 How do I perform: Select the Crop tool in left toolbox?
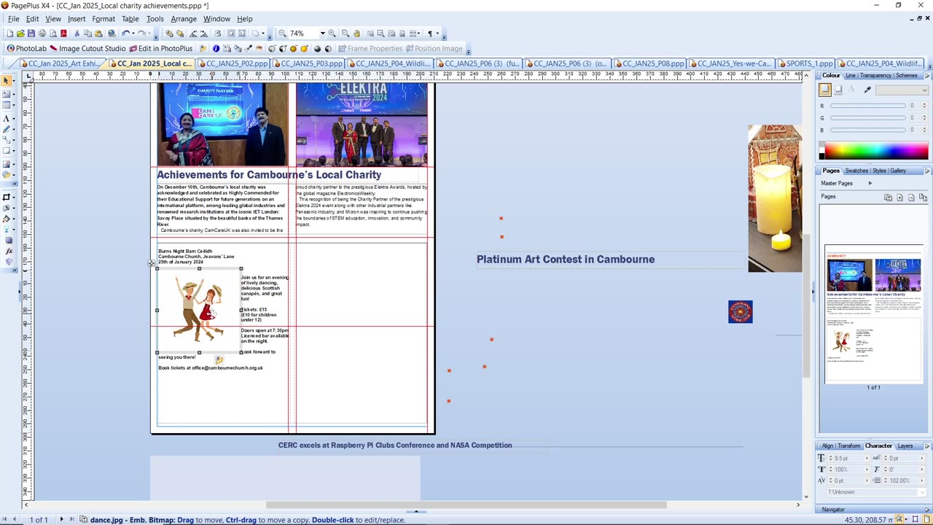coord(7,197)
